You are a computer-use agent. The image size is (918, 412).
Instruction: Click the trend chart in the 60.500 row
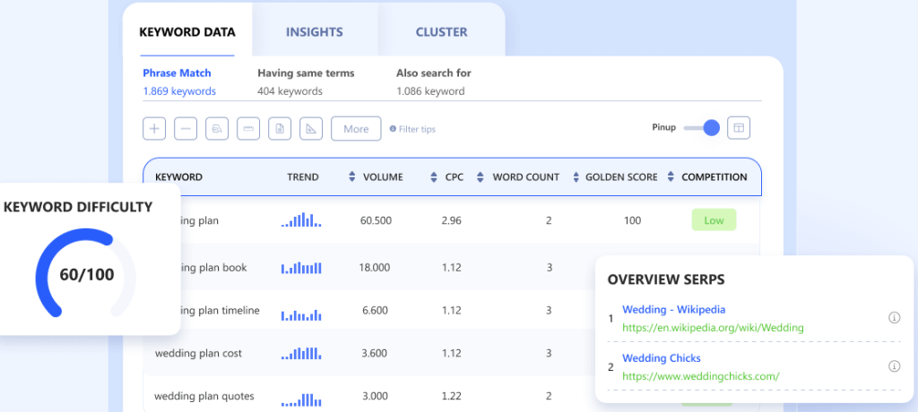coord(301,220)
